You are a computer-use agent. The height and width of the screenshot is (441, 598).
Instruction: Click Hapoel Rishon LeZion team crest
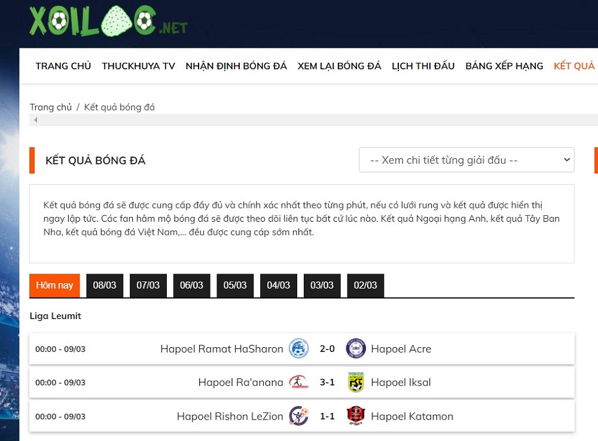tap(298, 416)
